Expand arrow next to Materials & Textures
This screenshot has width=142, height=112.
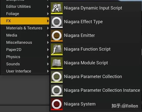click(48, 28)
